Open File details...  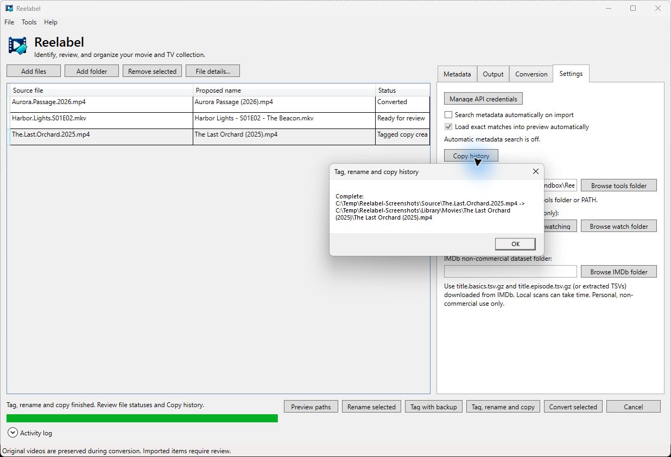(213, 71)
